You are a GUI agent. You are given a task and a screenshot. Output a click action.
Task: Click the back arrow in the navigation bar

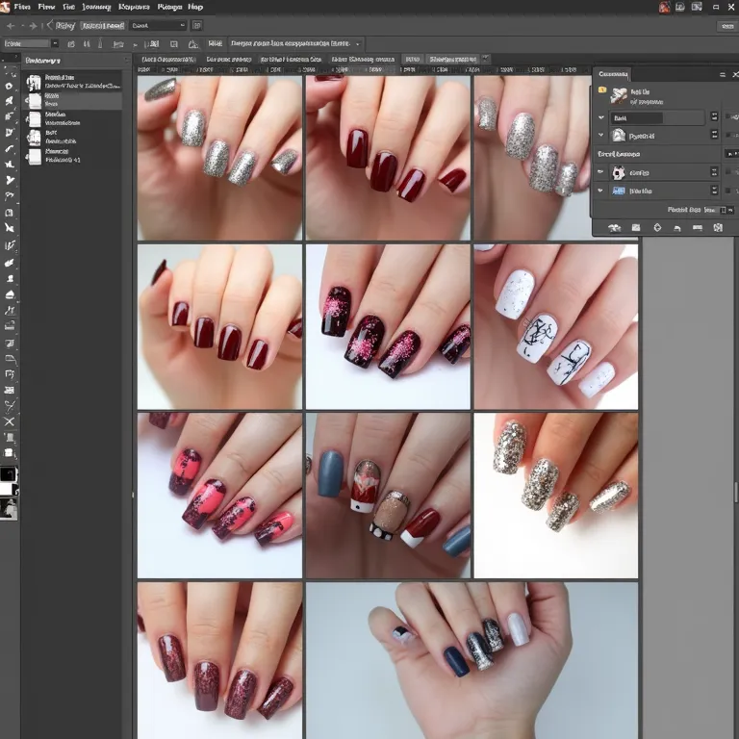11,26
